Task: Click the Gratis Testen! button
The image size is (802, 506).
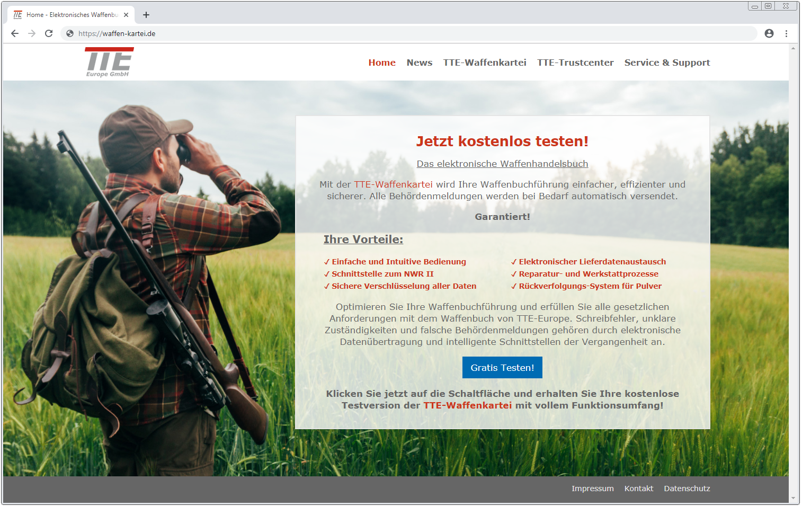Action: 502,368
